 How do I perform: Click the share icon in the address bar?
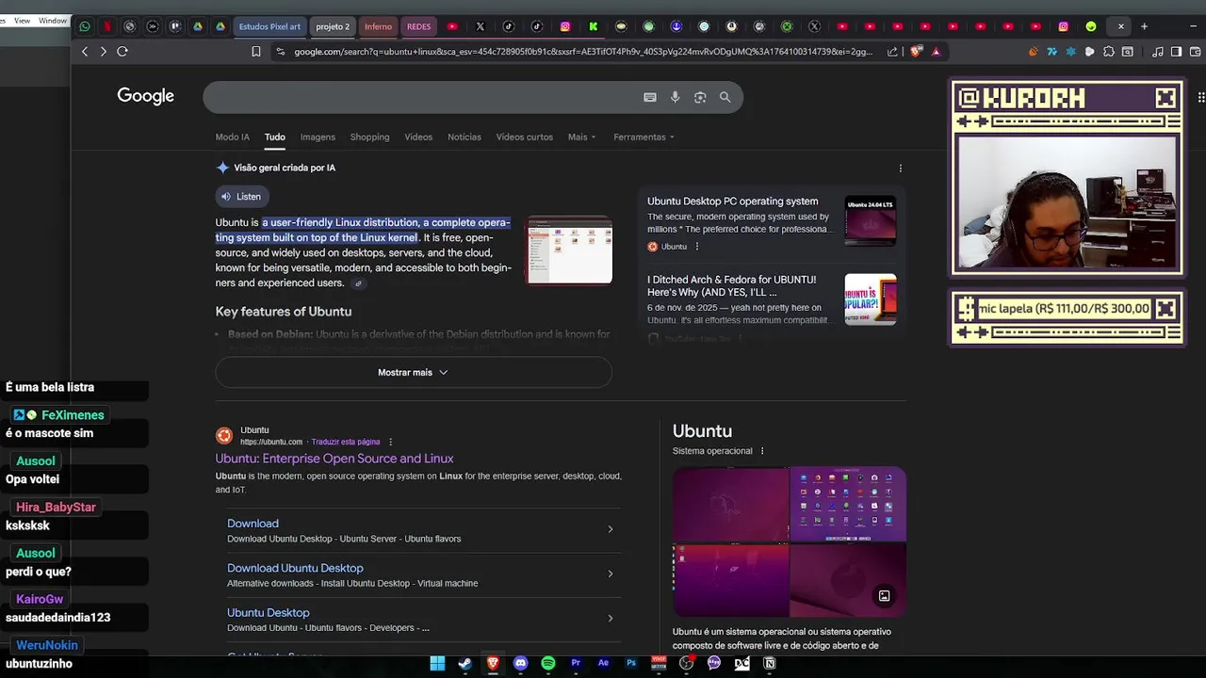click(892, 52)
